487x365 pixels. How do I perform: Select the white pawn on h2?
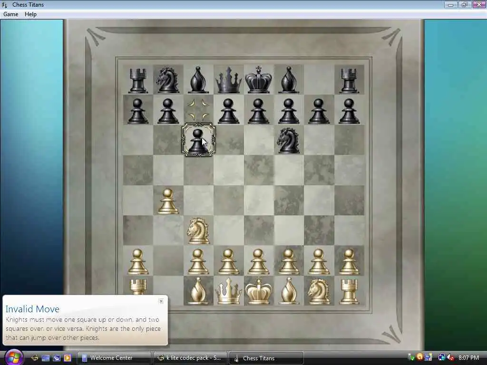349,262
